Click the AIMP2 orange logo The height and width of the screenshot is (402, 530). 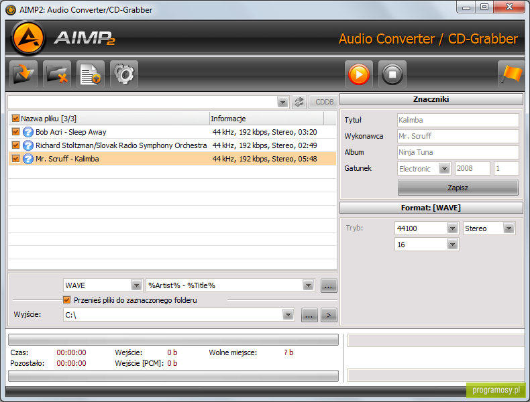[x=28, y=38]
